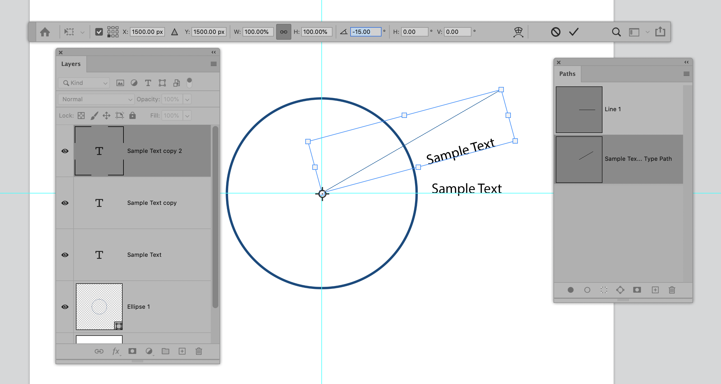Hide the Sample Text copy layer
Image resolution: width=721 pixels, height=384 pixels.
[x=65, y=203]
